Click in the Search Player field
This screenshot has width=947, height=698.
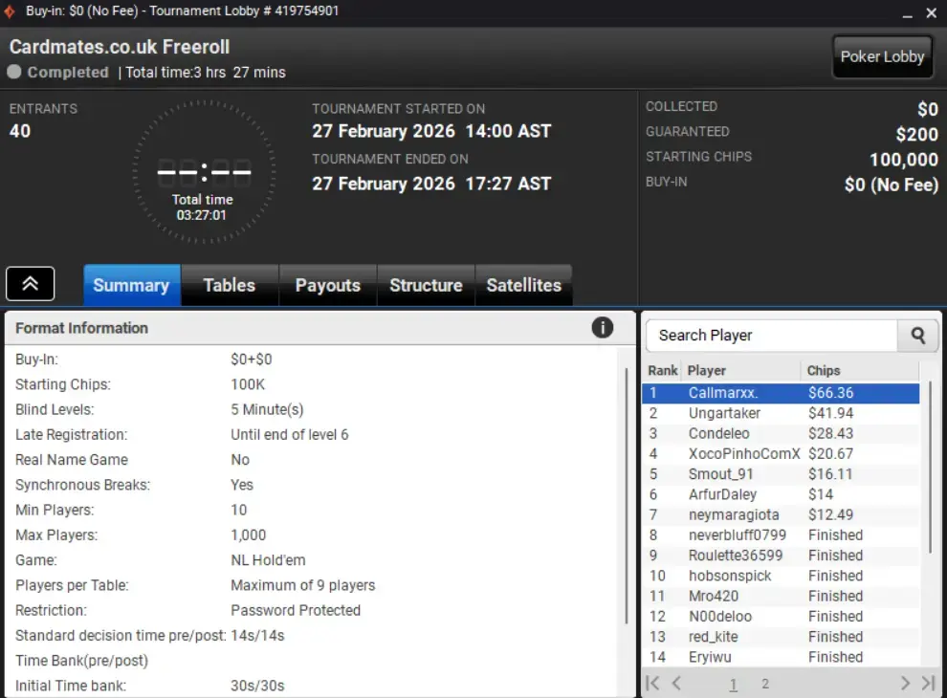(x=771, y=336)
